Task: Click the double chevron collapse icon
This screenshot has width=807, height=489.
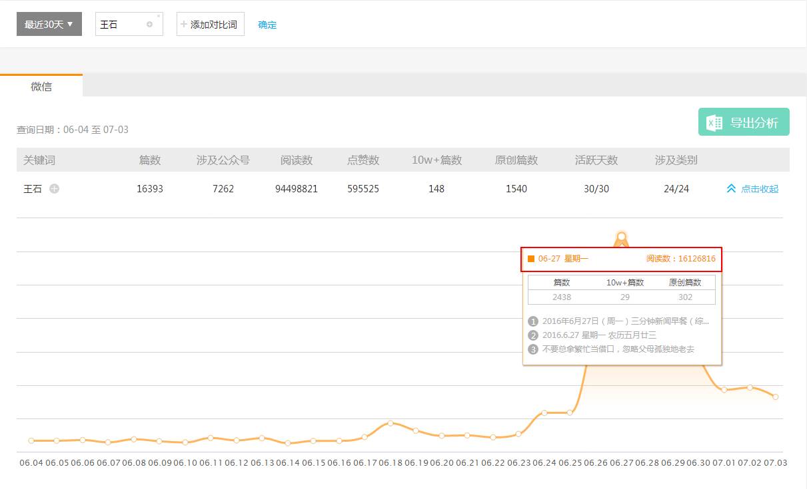Action: [731, 189]
